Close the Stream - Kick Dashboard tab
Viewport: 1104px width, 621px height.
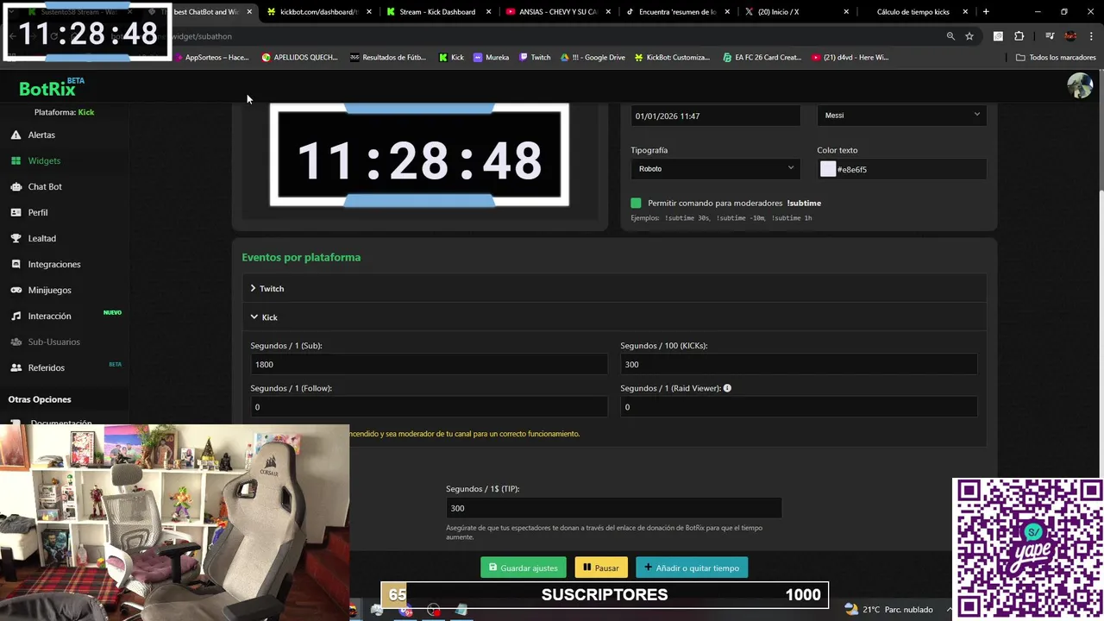pos(490,12)
